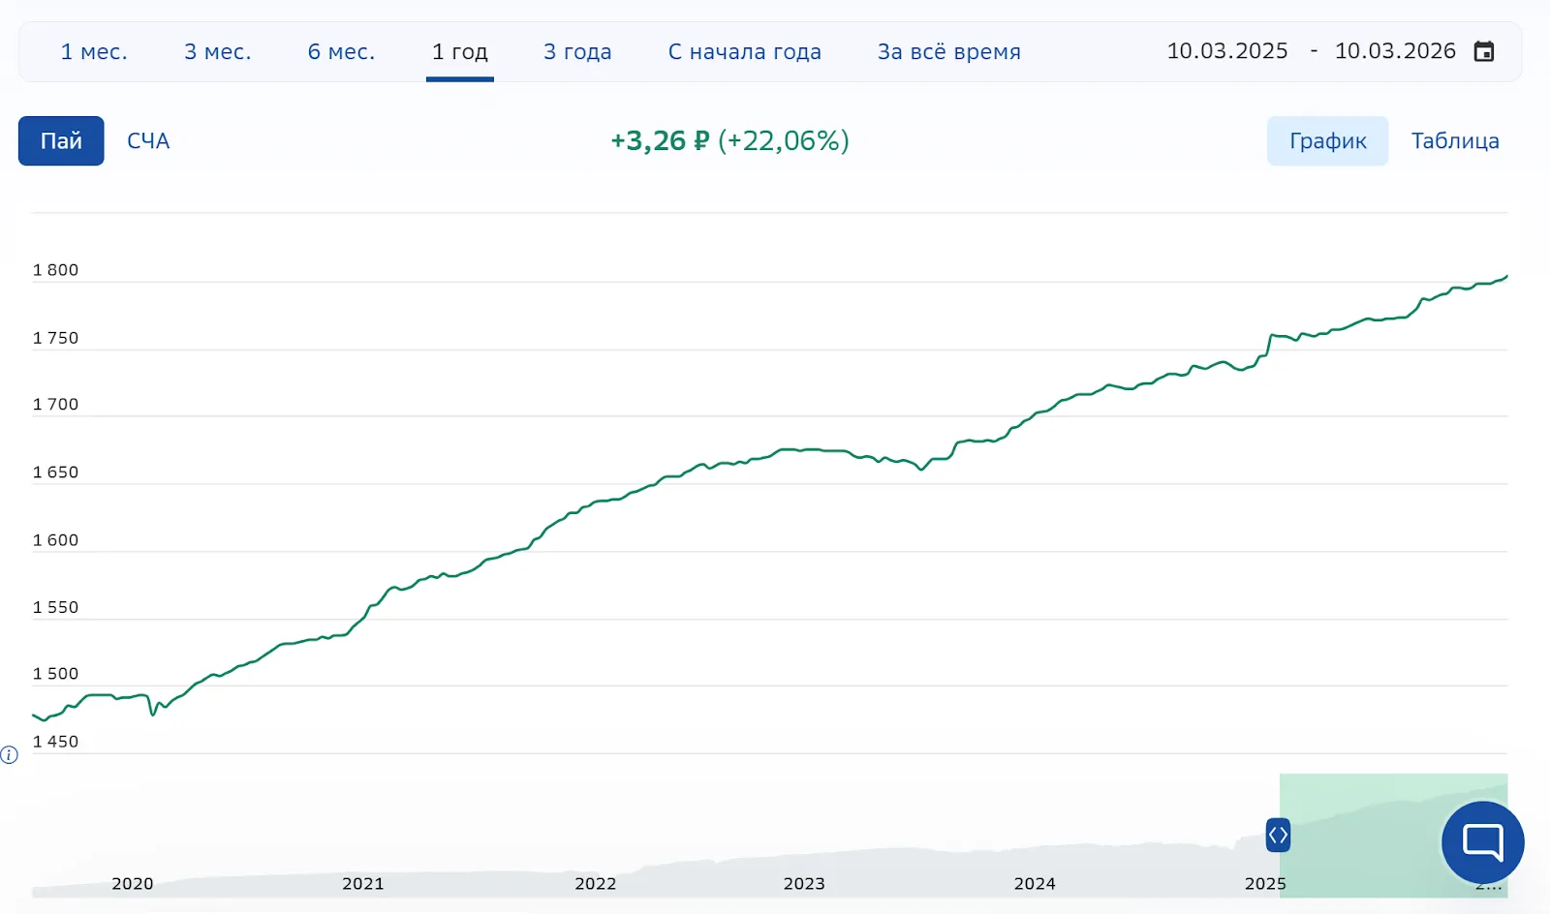This screenshot has height=914, width=1550.
Task: Switch display to График
Action: click(x=1327, y=140)
